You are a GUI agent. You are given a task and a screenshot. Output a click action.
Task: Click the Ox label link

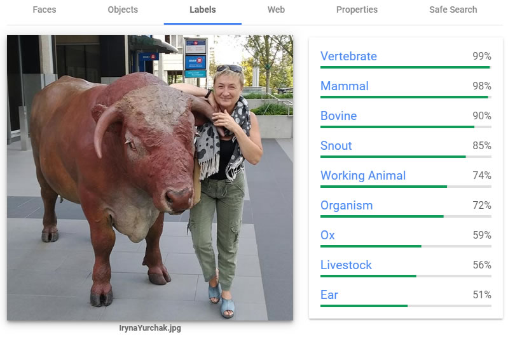tap(327, 235)
